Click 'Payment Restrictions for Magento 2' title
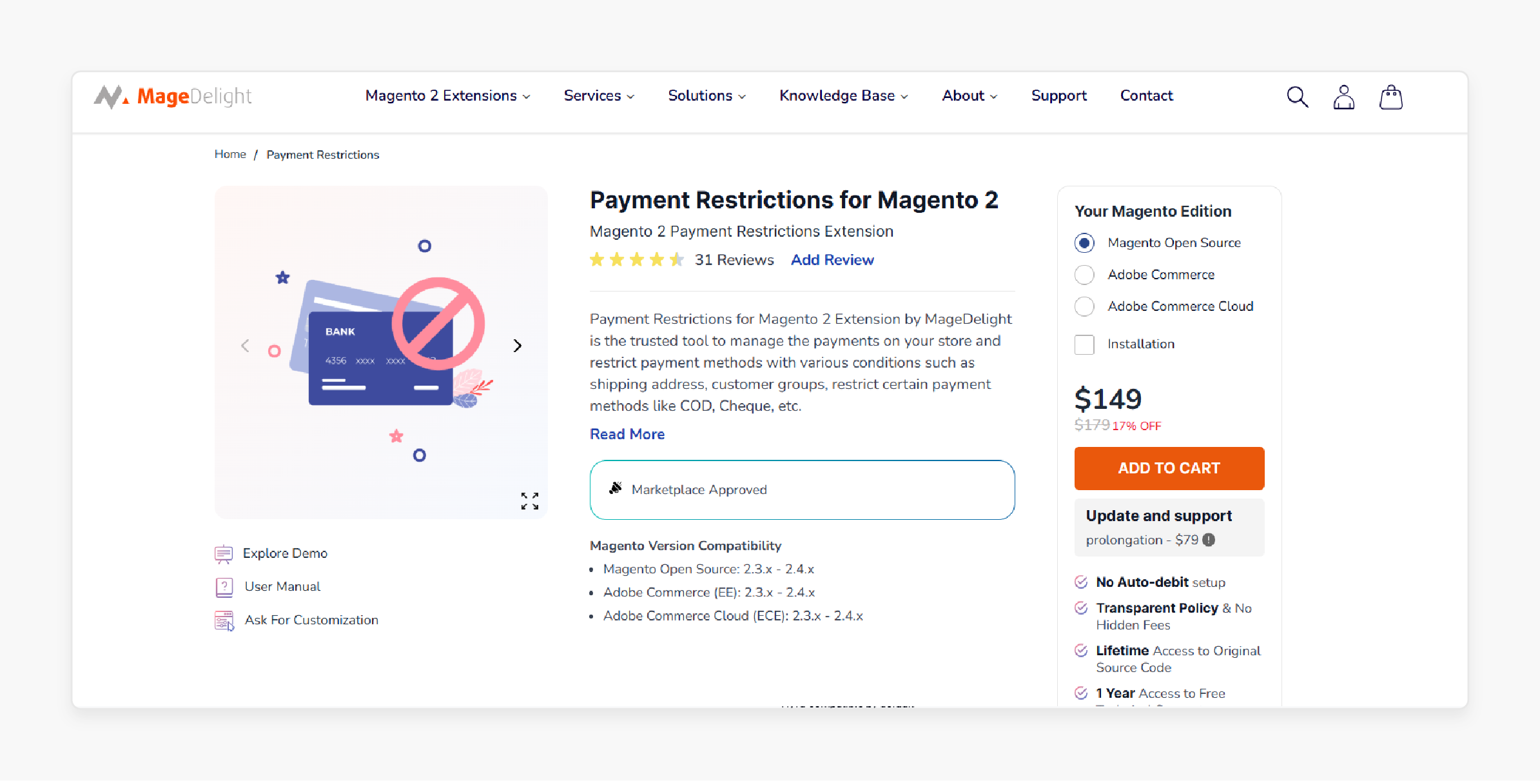The width and height of the screenshot is (1540, 781). [x=794, y=200]
